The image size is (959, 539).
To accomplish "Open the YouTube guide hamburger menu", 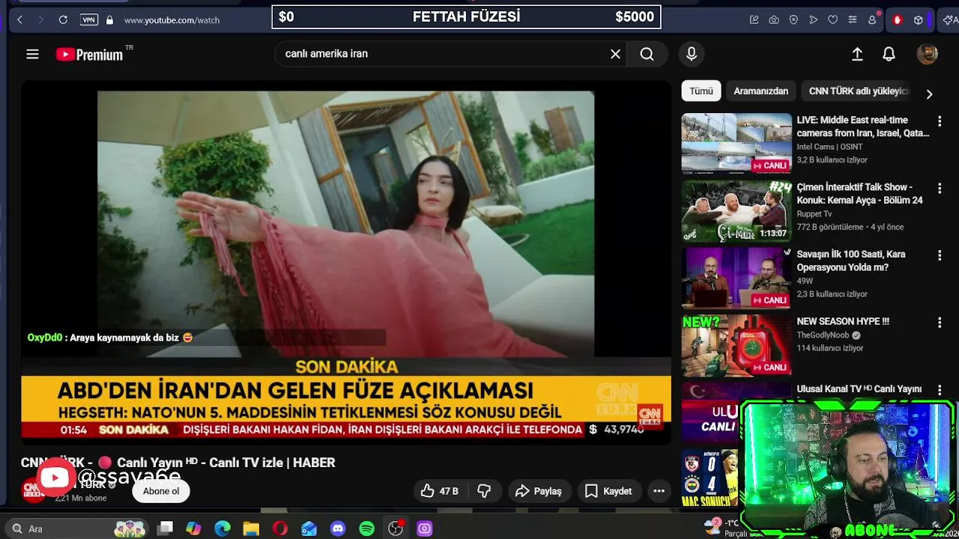I will 32,54.
